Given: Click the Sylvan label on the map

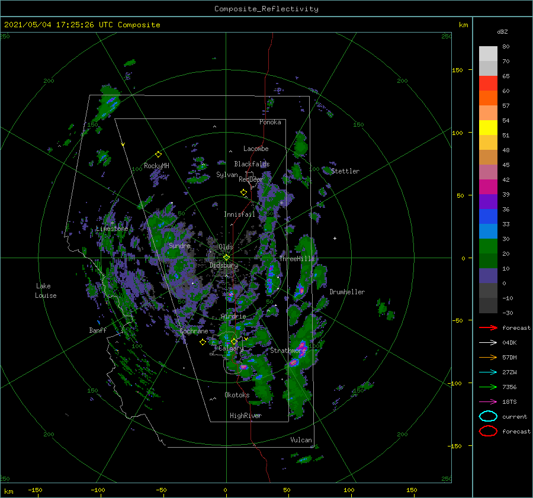Looking at the screenshot, I should 227,175.
